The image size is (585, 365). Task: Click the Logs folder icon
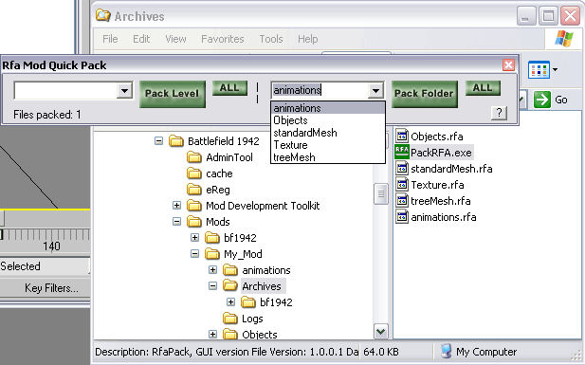(229, 319)
